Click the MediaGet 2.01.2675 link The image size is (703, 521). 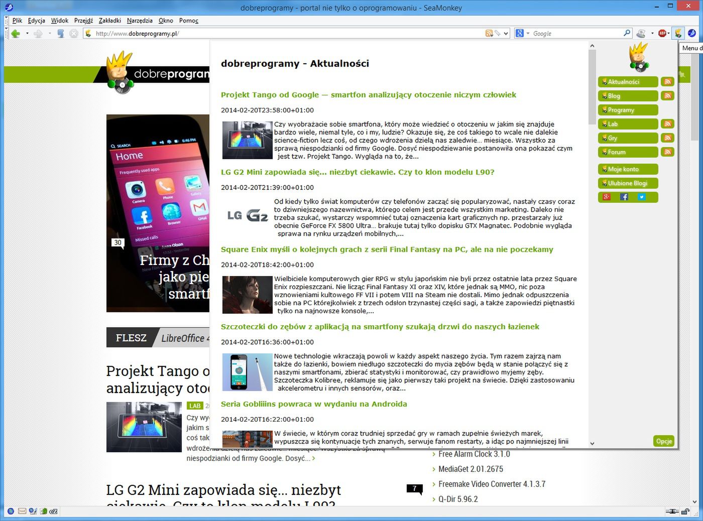471,469
